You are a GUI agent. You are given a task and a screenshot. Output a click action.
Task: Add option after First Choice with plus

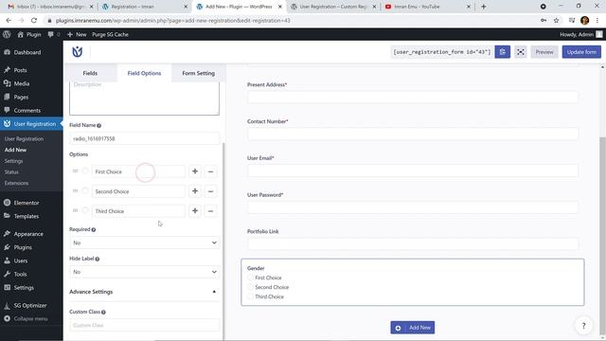point(195,171)
